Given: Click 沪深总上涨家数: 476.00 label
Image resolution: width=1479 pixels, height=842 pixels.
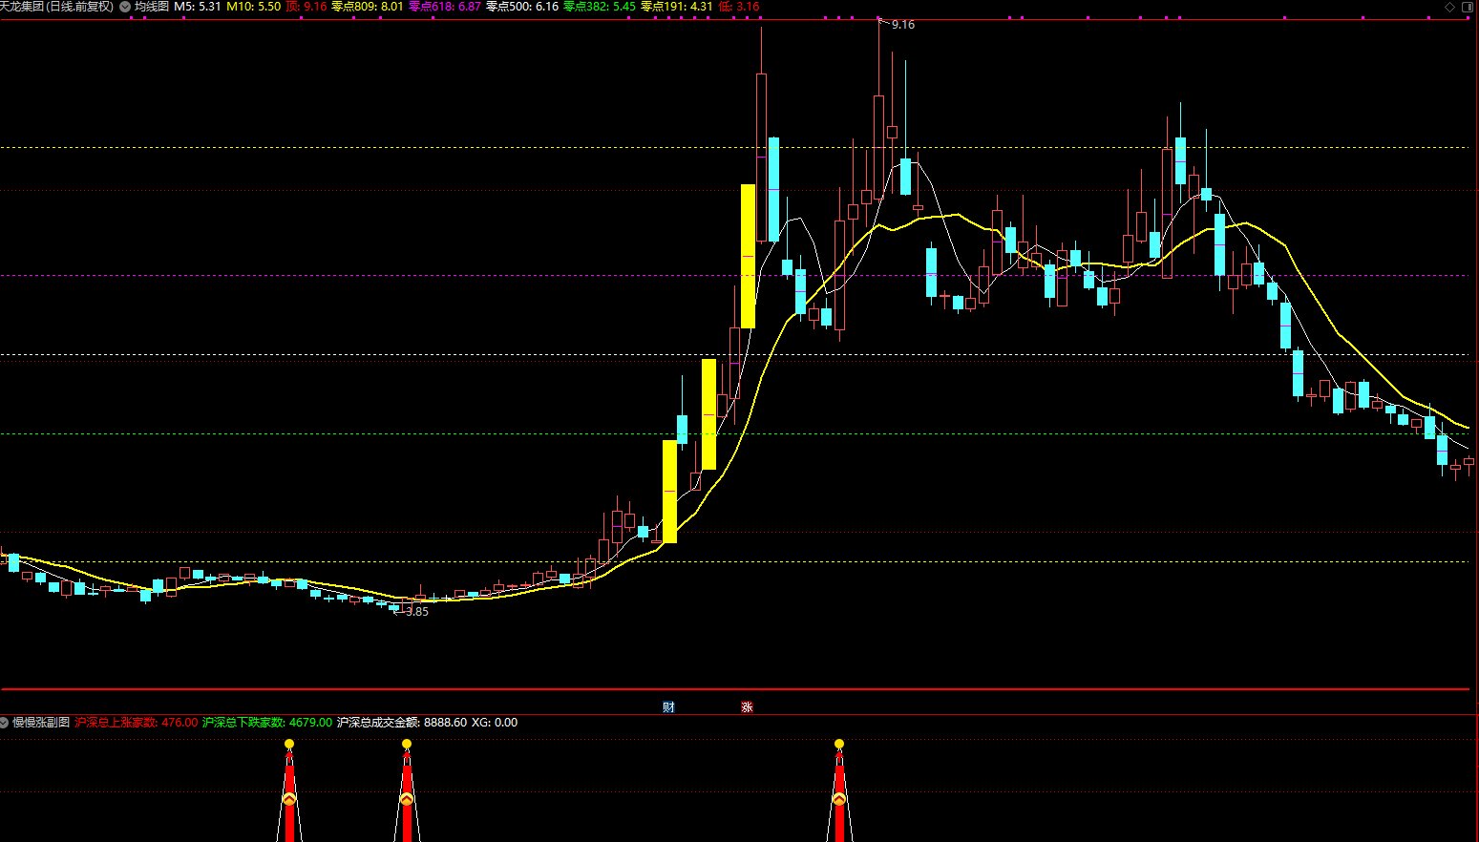Looking at the screenshot, I should (137, 723).
